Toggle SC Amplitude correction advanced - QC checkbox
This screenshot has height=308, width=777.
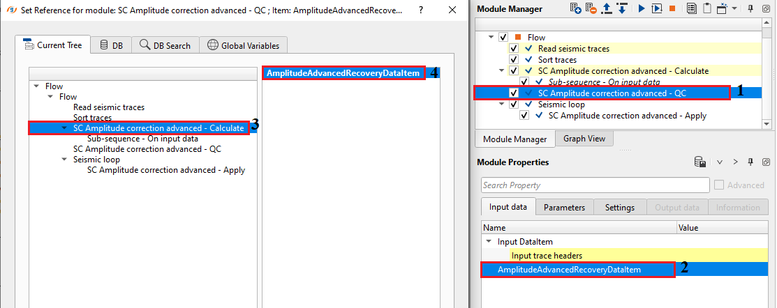514,93
